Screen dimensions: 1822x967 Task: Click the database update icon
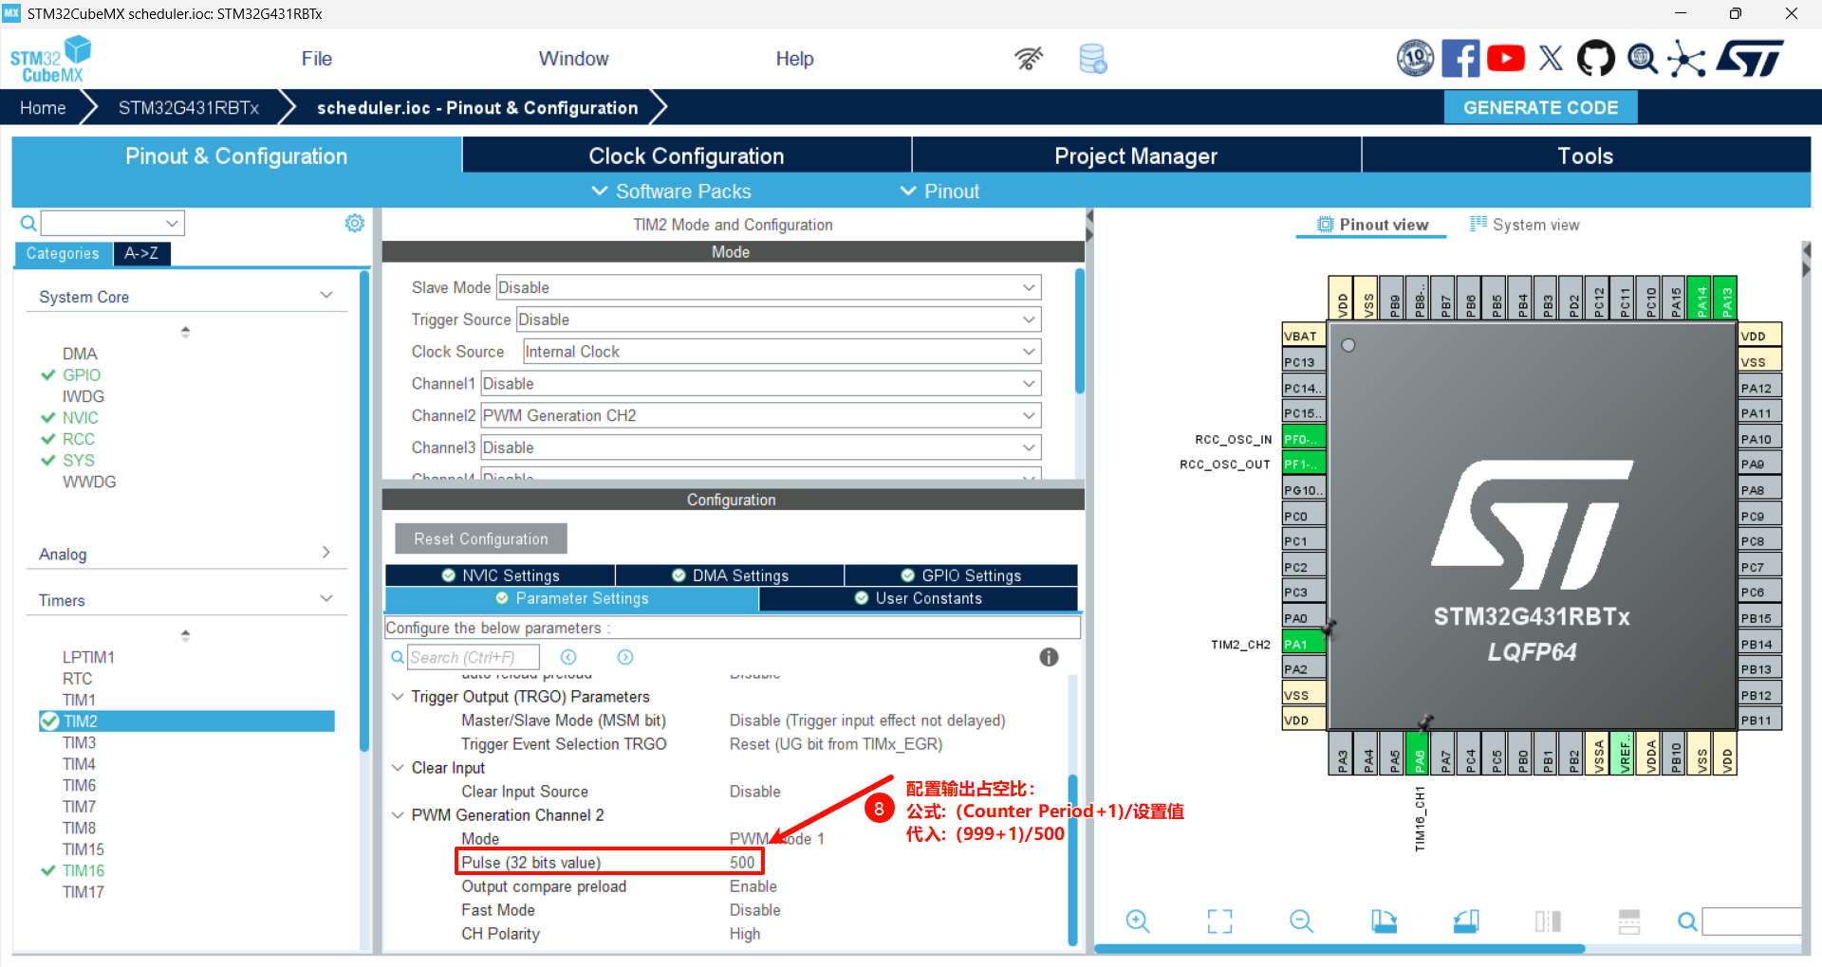point(1092,59)
